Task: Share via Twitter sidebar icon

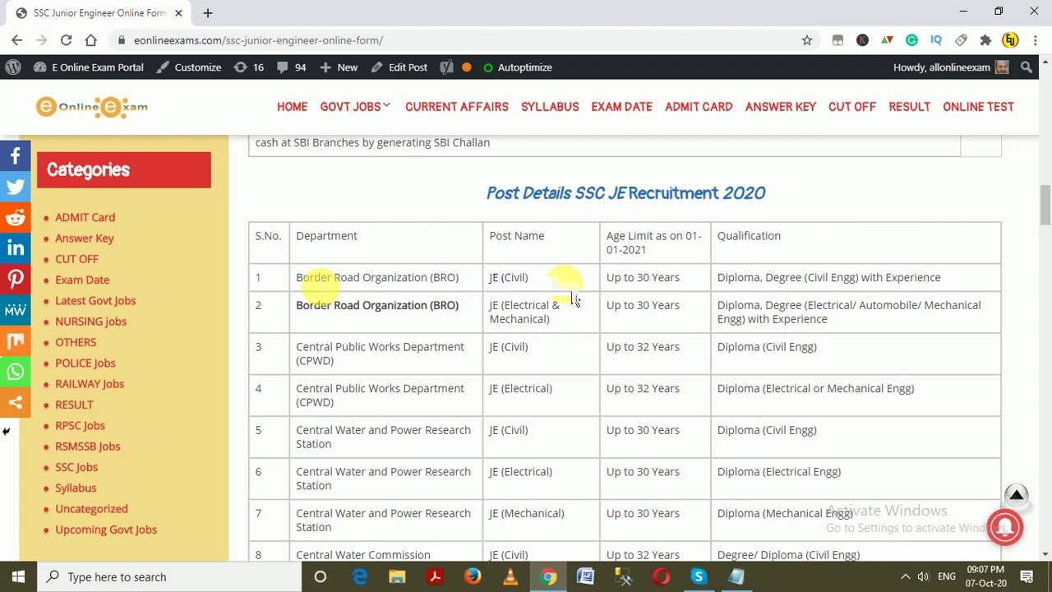Action: (x=15, y=187)
